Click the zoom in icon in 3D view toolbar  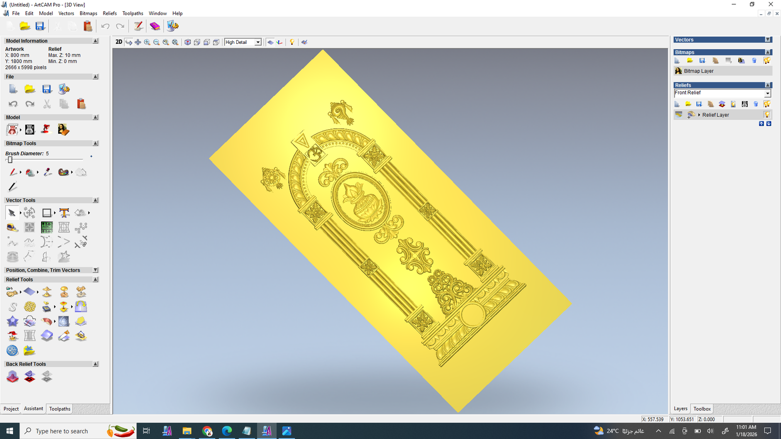click(x=147, y=42)
